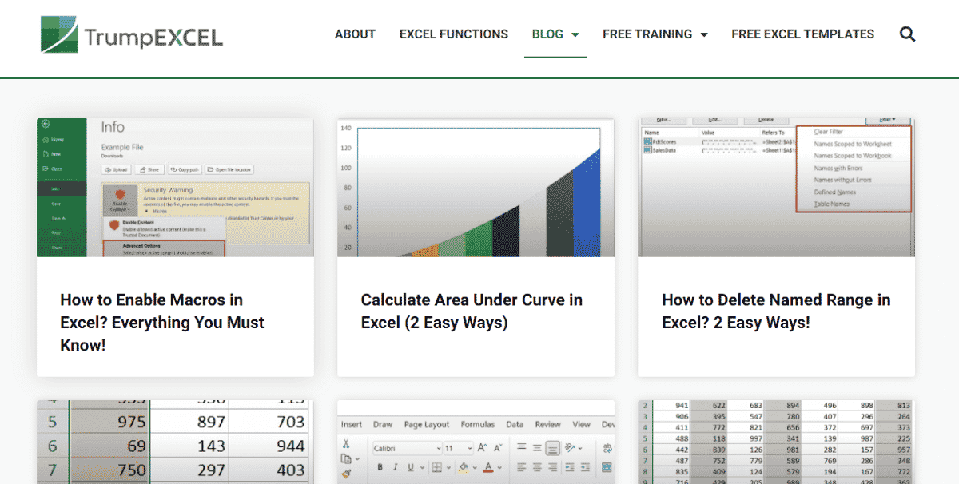The width and height of the screenshot is (959, 484).
Task: Click the TrumpEXCEL logo
Action: [132, 34]
